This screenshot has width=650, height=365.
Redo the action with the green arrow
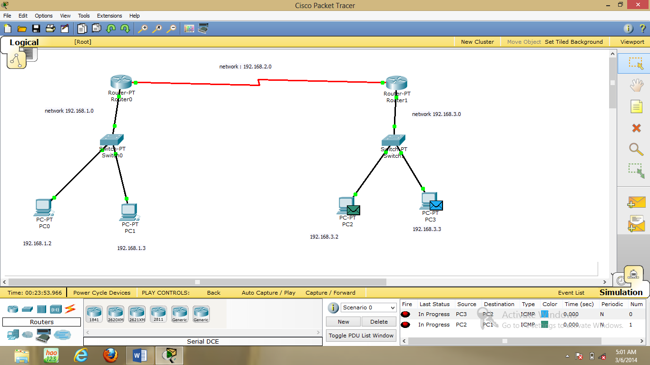(125, 29)
